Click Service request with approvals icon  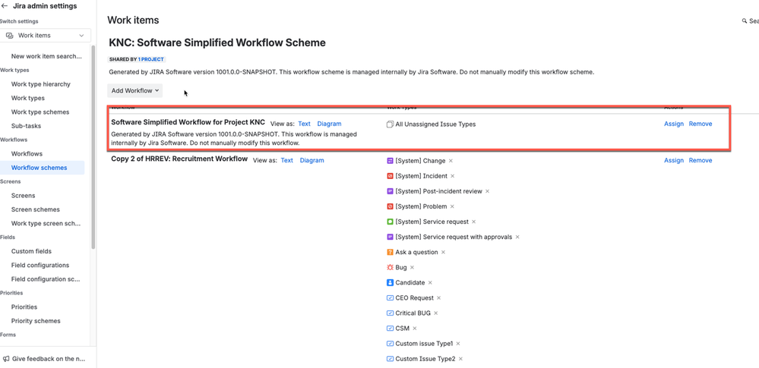(x=391, y=237)
